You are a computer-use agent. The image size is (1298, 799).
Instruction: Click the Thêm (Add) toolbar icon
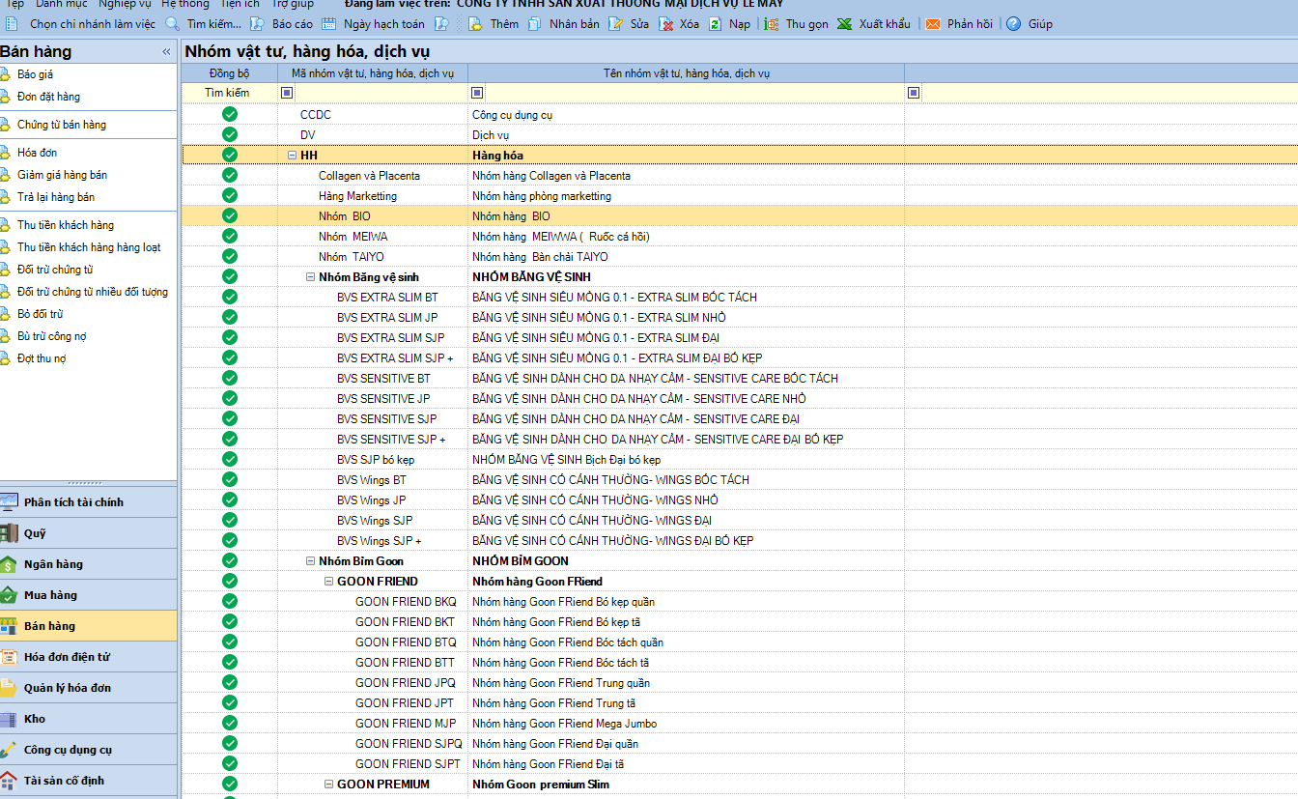pyautogui.click(x=475, y=24)
